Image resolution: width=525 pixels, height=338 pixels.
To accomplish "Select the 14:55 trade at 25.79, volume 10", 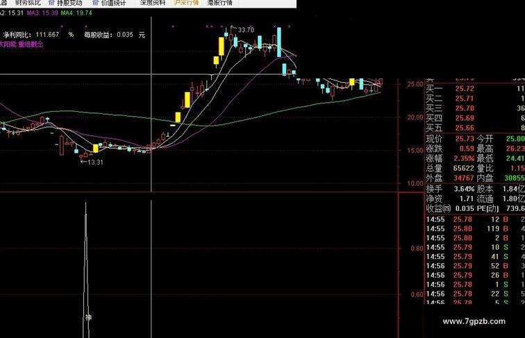I will pos(475,247).
